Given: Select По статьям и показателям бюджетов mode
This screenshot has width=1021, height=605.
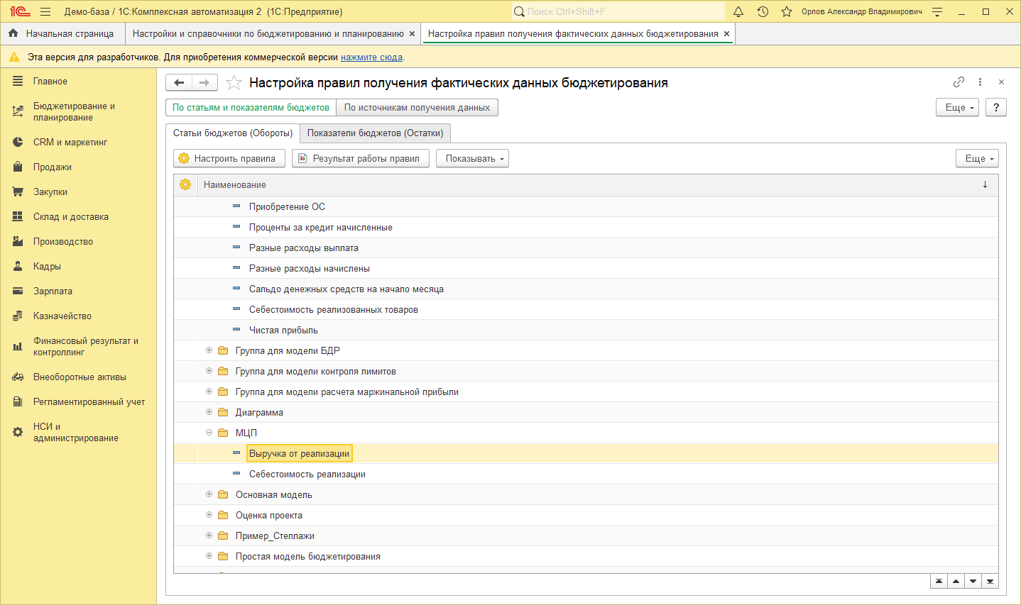Looking at the screenshot, I should coord(251,108).
